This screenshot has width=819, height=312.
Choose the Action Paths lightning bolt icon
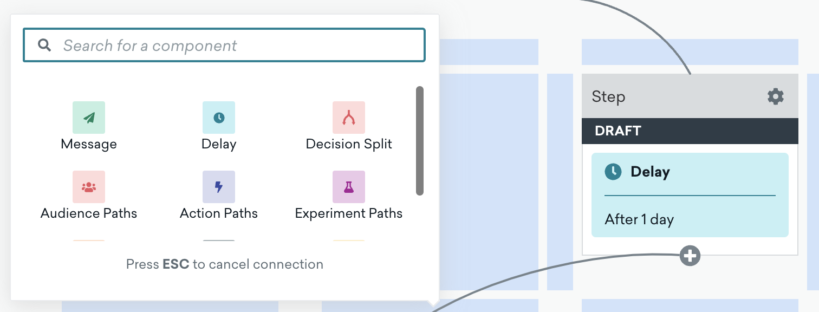[219, 187]
